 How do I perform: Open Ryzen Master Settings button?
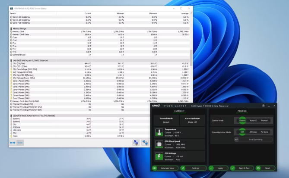click(194, 168)
